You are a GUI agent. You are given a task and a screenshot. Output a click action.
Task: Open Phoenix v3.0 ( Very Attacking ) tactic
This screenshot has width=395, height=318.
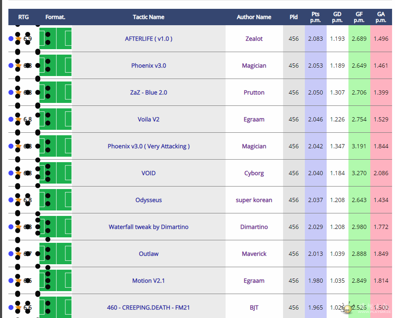click(148, 146)
